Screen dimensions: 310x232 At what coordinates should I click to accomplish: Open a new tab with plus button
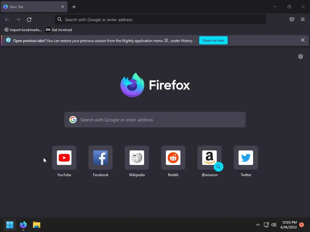tap(74, 7)
